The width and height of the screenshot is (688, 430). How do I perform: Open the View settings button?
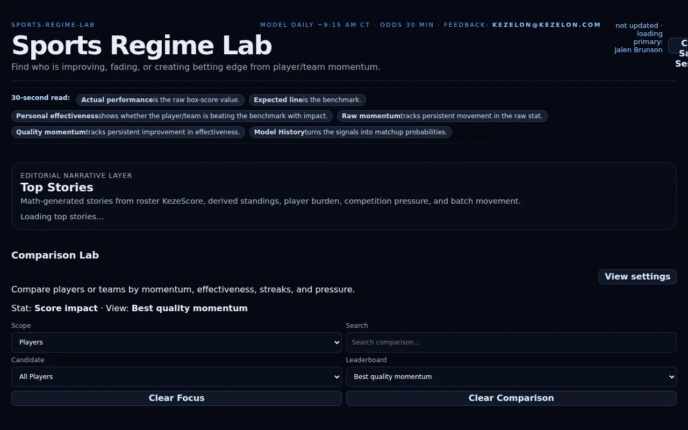point(637,276)
